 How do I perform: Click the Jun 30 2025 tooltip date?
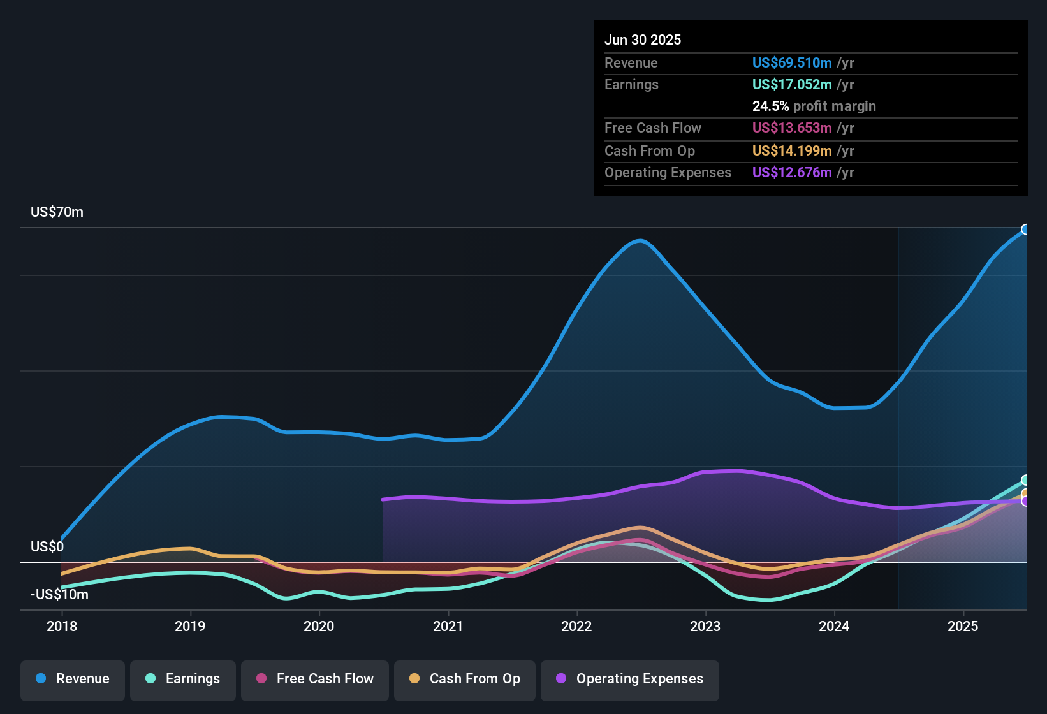click(x=643, y=40)
